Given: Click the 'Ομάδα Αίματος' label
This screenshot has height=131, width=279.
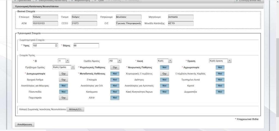Looking at the screenshot, I should [92, 61].
